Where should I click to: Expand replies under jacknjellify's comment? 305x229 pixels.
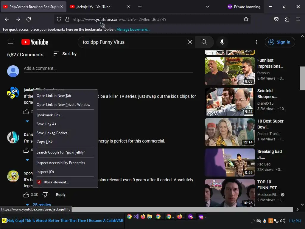click(27, 121)
